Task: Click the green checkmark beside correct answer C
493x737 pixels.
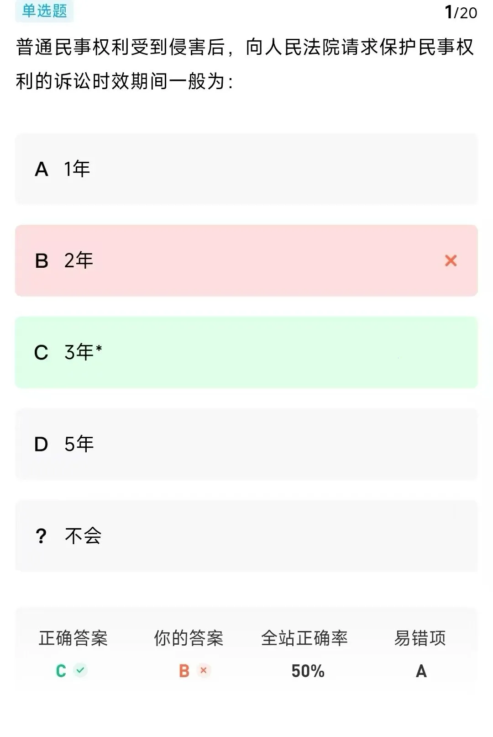Action: pos(80,670)
